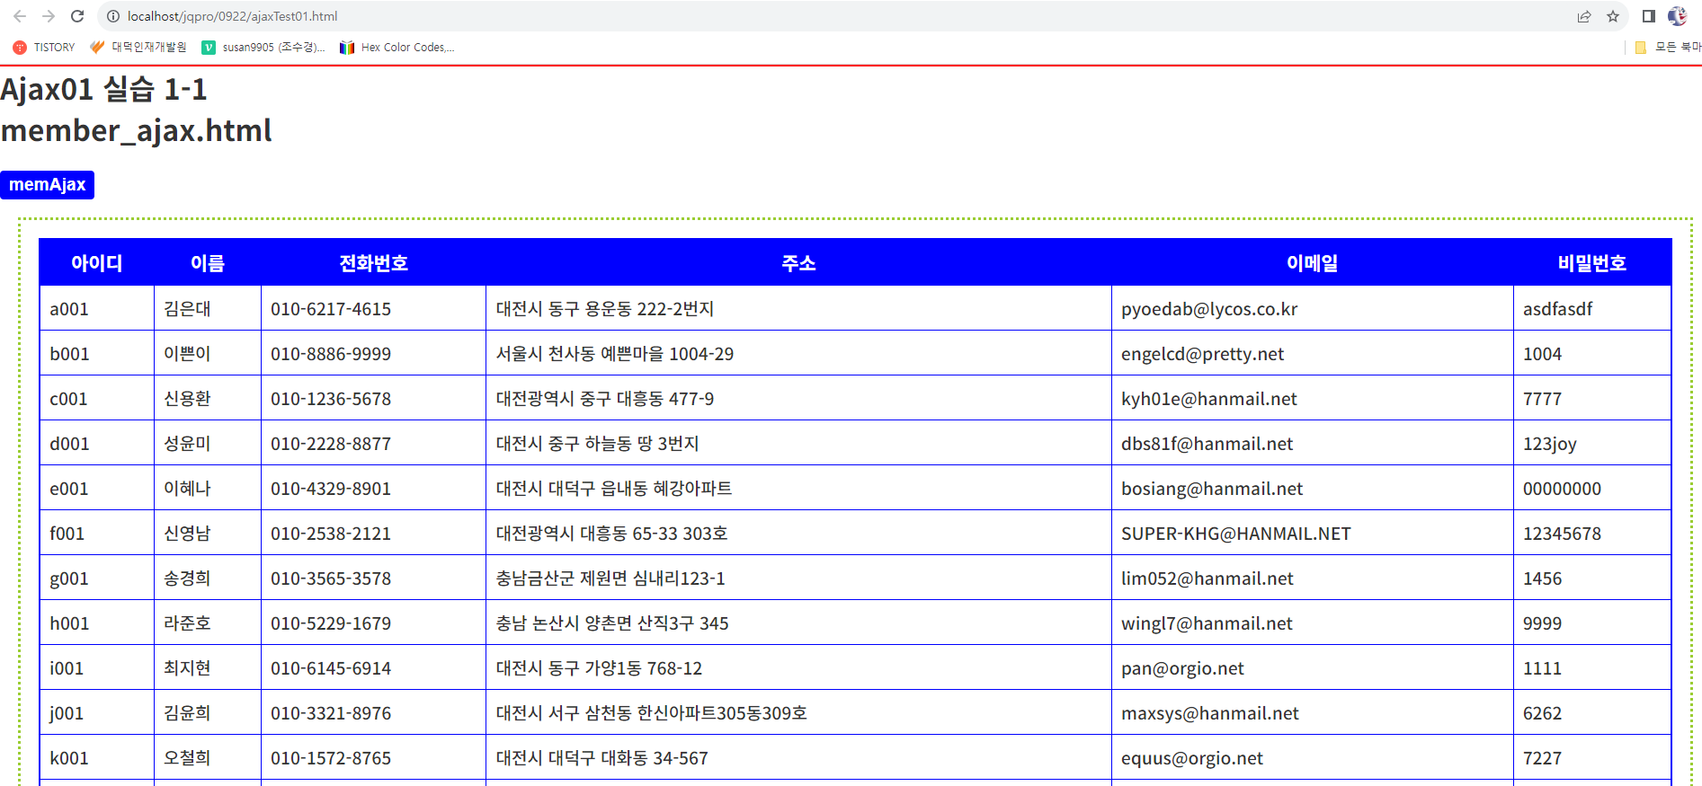
Task: Click the 아이디 column header
Action: [x=96, y=263]
